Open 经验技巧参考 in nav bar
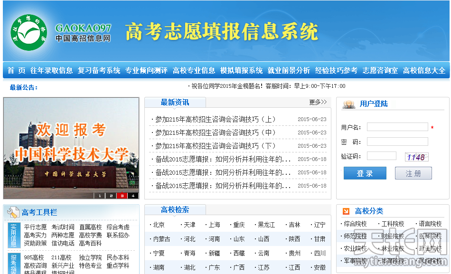Screen dimensions: 451x274 [336, 70]
